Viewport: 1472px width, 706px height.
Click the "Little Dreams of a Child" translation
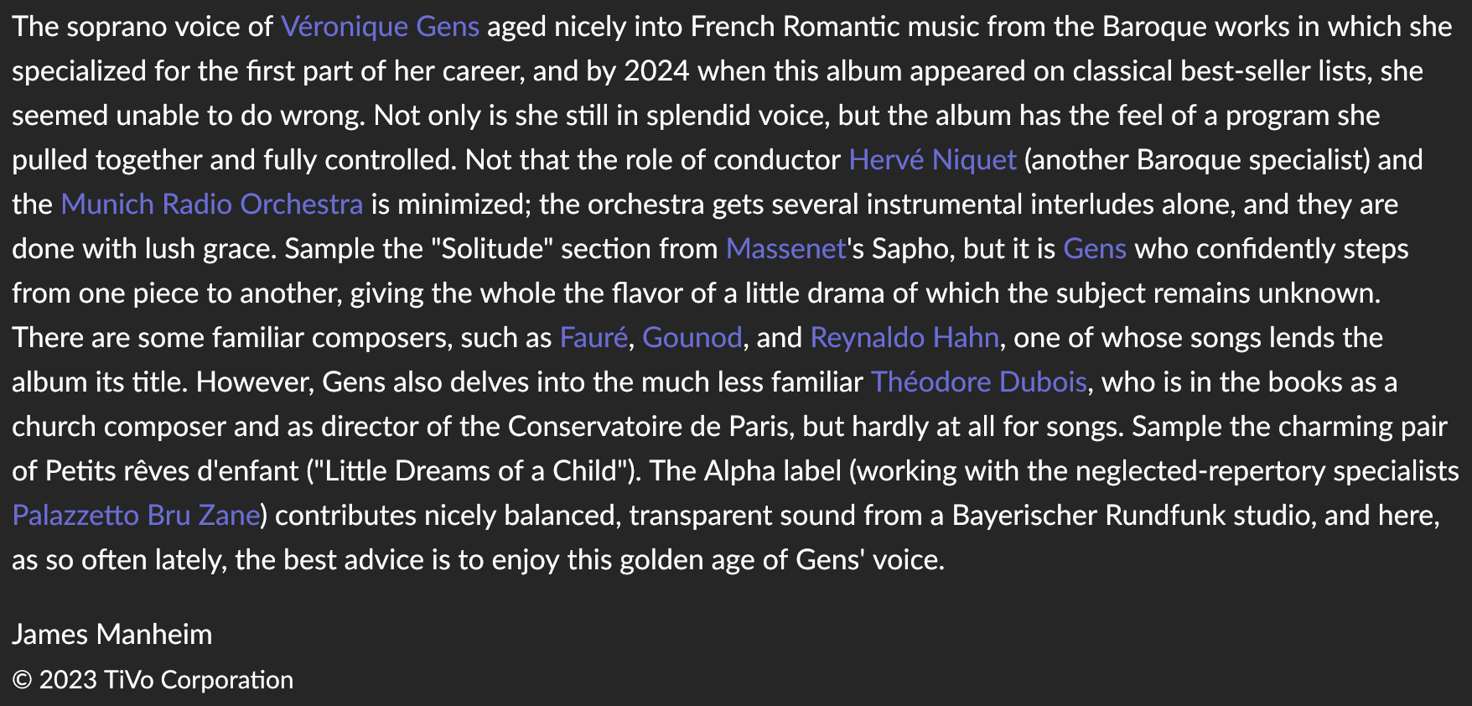470,471
